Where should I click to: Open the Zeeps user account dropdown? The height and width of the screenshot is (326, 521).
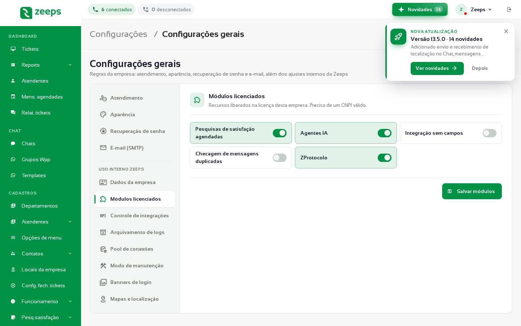tap(474, 9)
